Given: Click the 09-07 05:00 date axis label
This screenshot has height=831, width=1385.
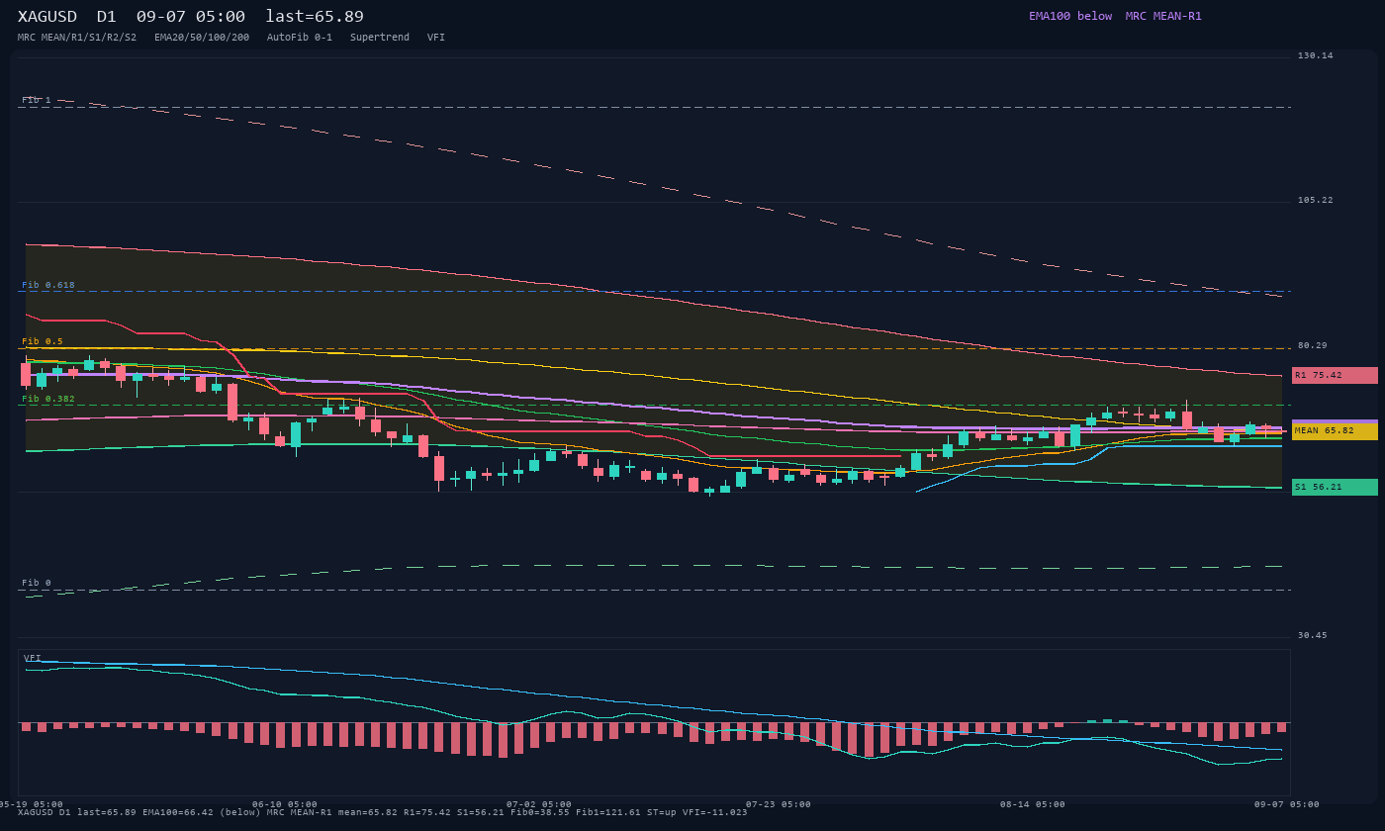Looking at the screenshot, I should [1287, 804].
